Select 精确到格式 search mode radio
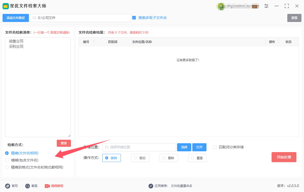Viewport: 304px width, 192px height. 7,167
